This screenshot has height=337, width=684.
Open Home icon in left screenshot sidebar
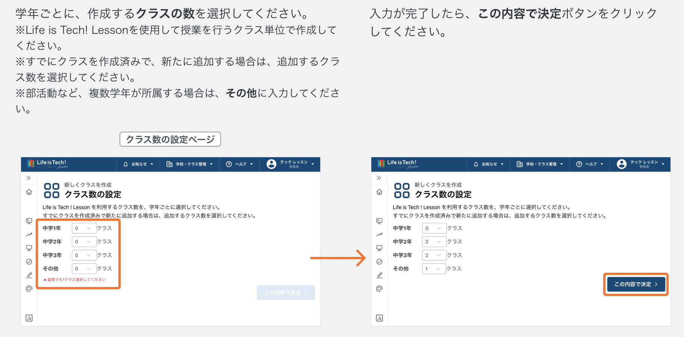tap(29, 192)
